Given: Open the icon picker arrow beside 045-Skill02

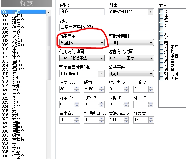Looking at the screenshot, I should pos(150,12).
